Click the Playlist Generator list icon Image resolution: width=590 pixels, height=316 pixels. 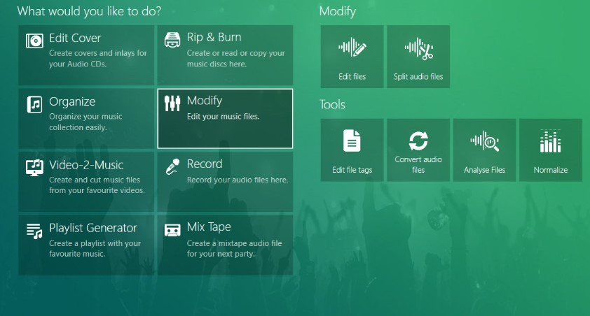point(34,231)
